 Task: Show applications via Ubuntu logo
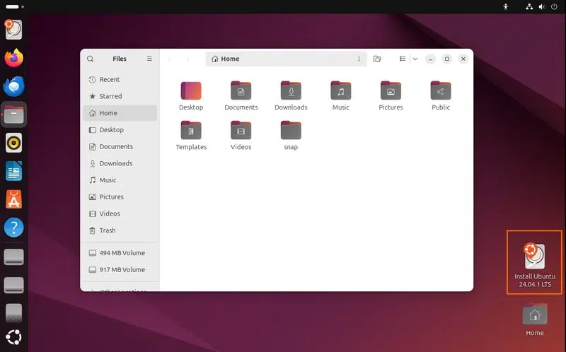(x=13, y=338)
